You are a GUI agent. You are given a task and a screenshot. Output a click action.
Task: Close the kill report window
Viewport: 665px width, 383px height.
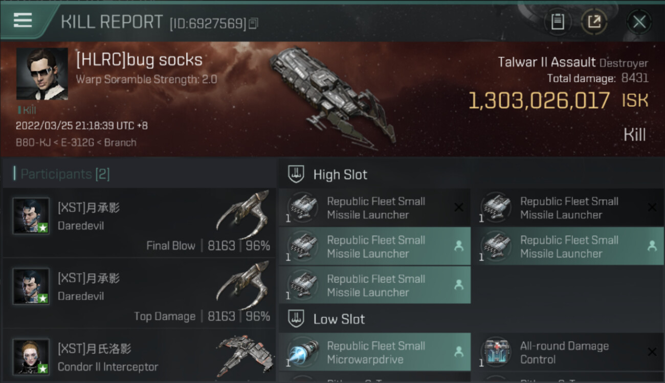tap(639, 22)
